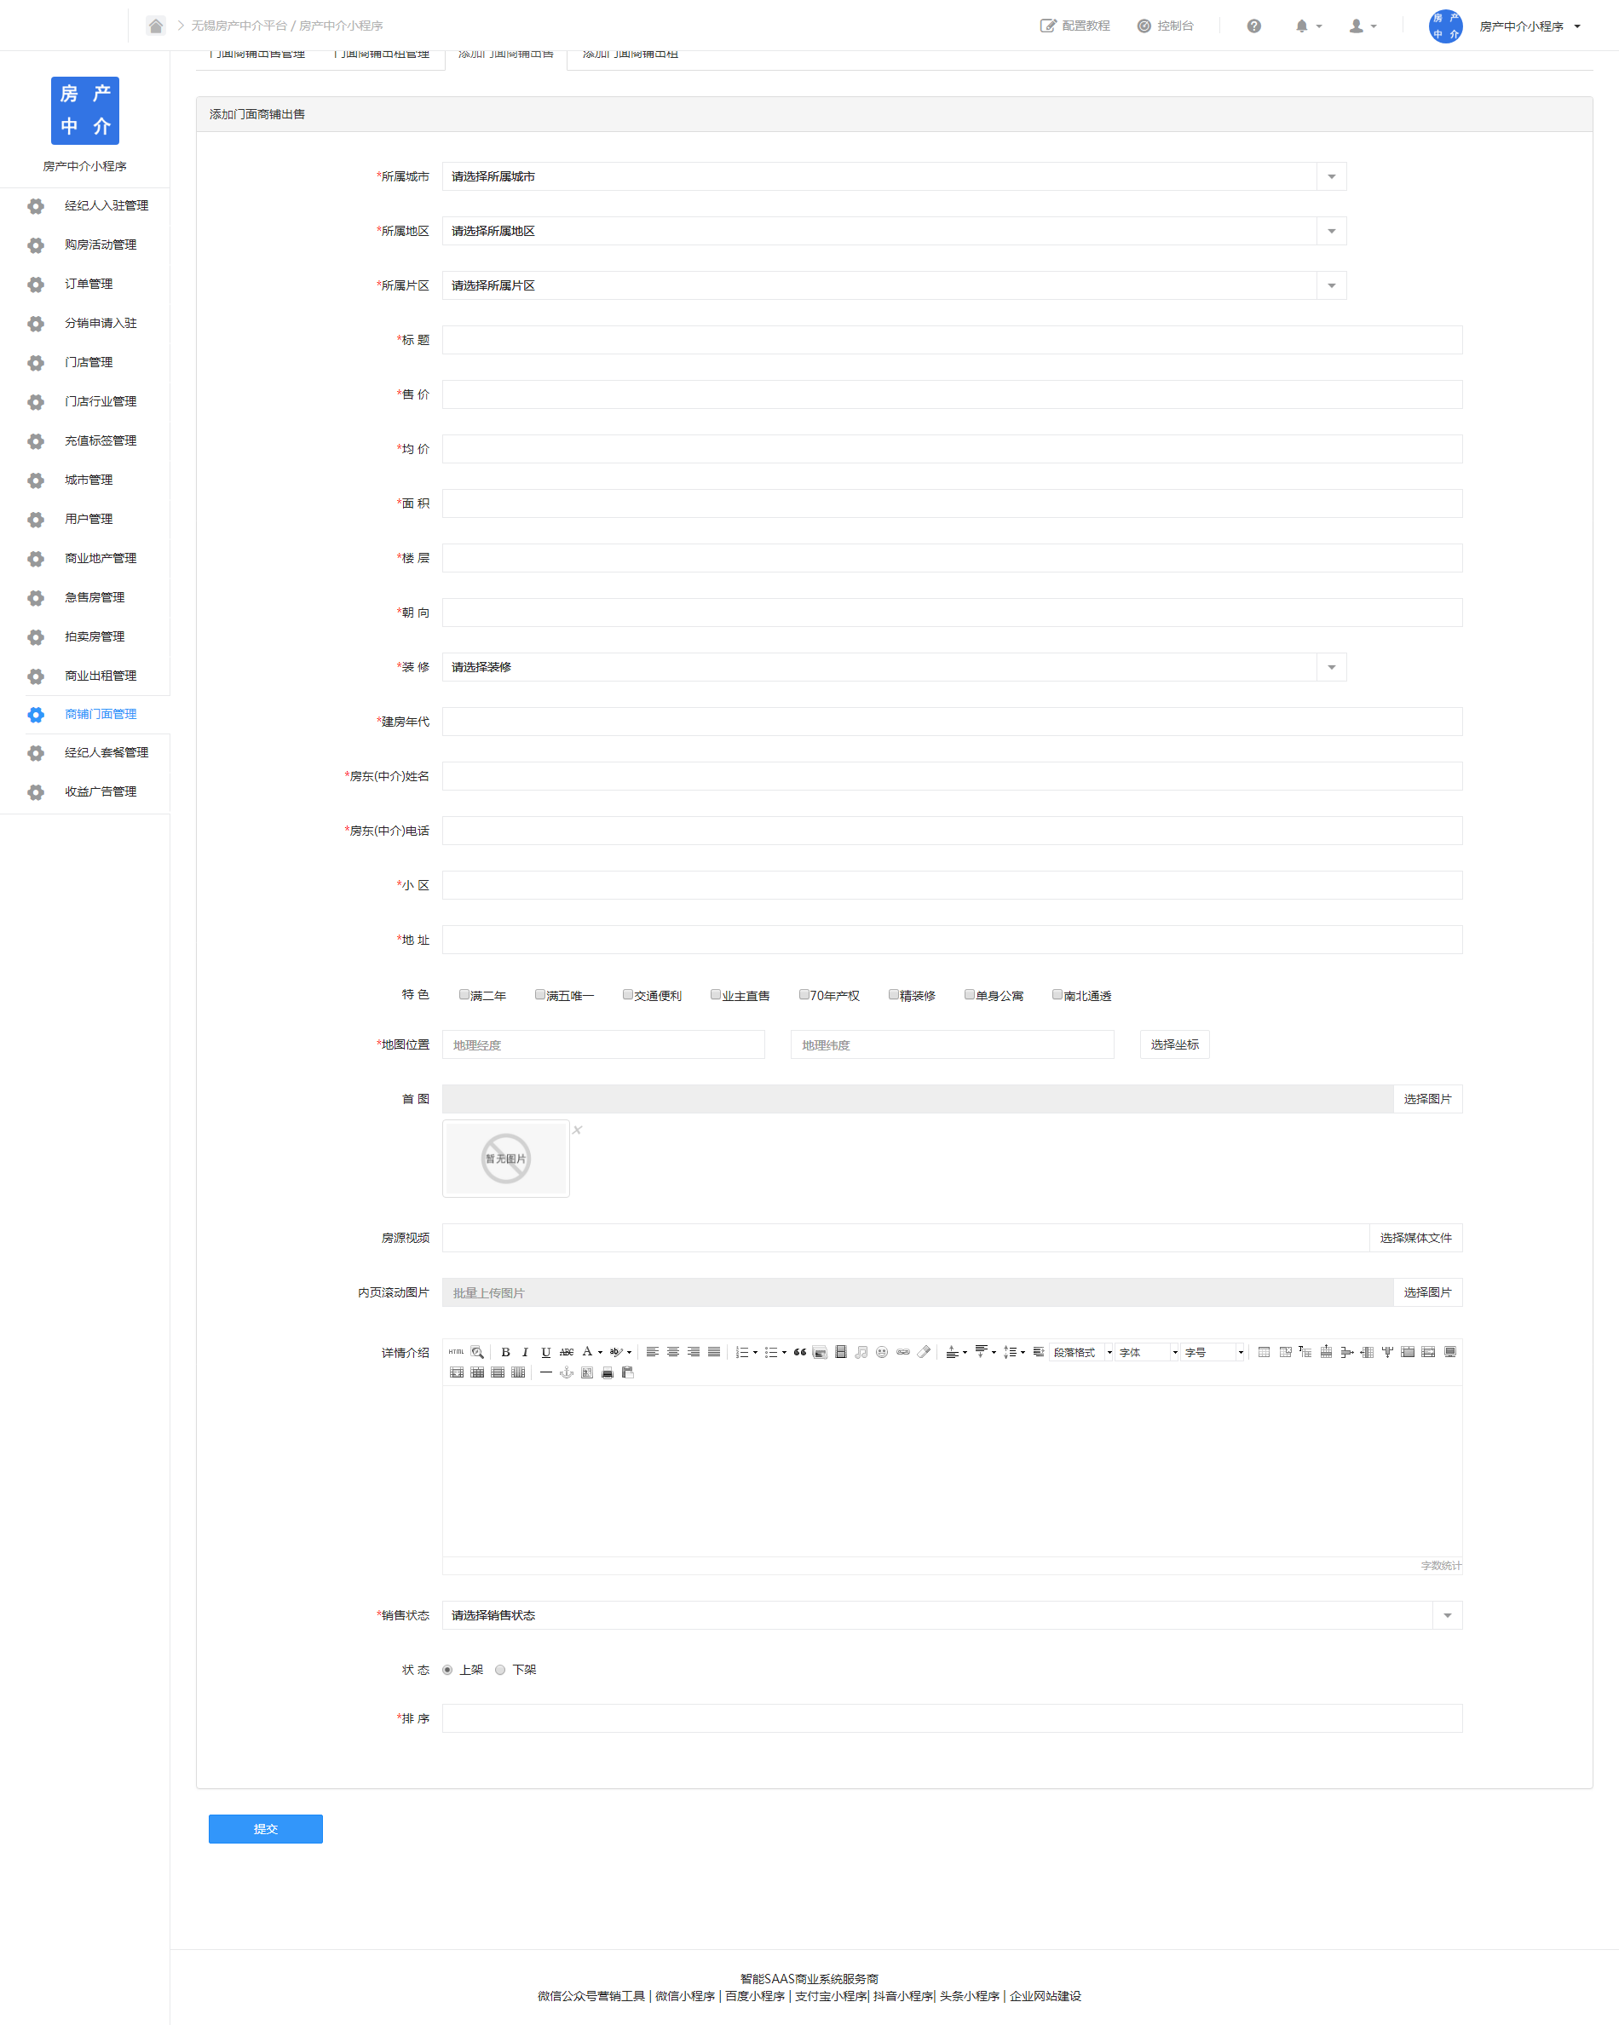Click the print icon in editor toolbar
The width and height of the screenshot is (1619, 2025).
click(607, 1372)
